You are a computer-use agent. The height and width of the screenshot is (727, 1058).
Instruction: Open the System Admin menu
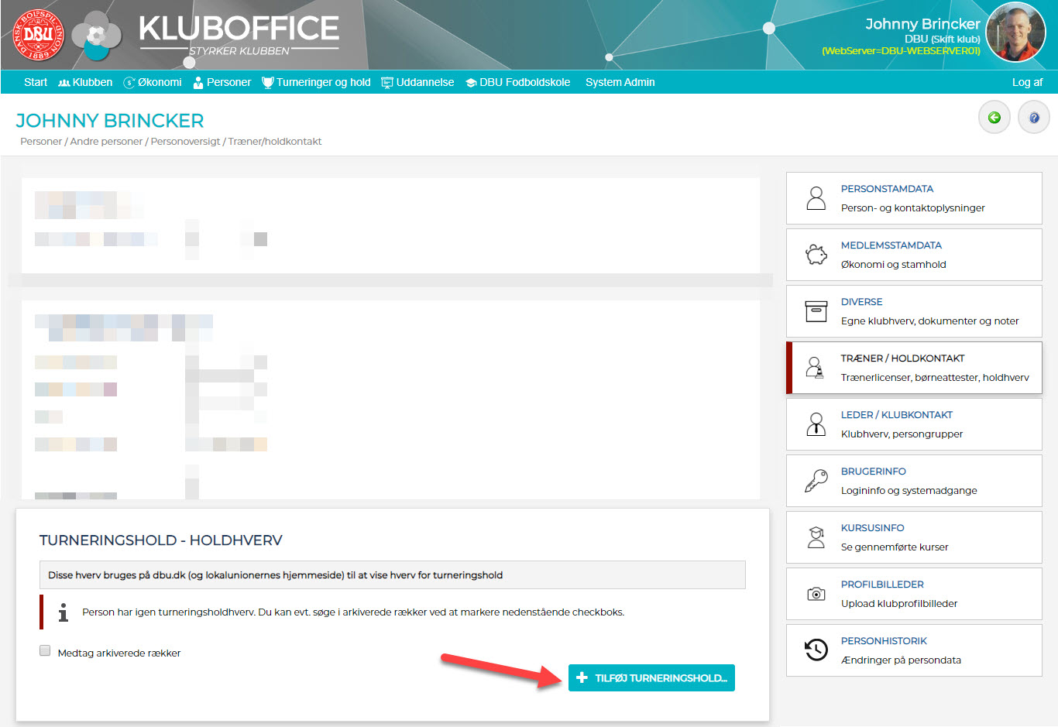(620, 82)
